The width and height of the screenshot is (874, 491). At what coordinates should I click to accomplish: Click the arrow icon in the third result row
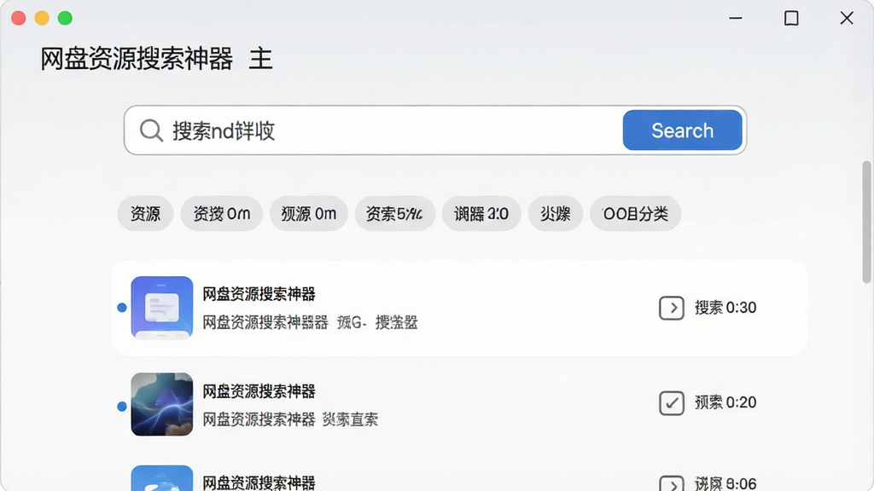pyautogui.click(x=672, y=483)
